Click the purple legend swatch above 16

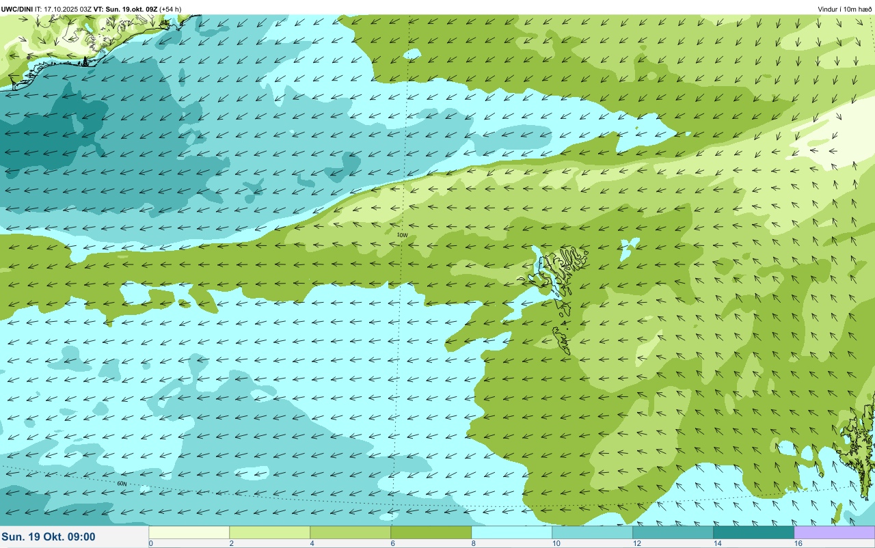834,532
